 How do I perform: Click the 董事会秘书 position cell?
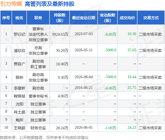tap(38, 96)
